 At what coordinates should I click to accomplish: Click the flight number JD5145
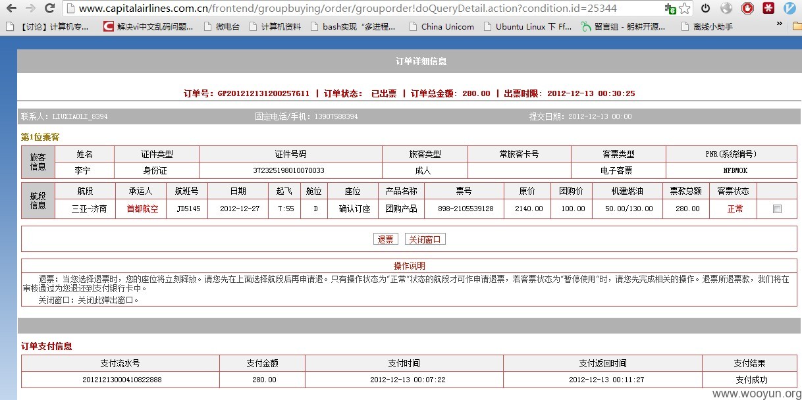coord(188,209)
